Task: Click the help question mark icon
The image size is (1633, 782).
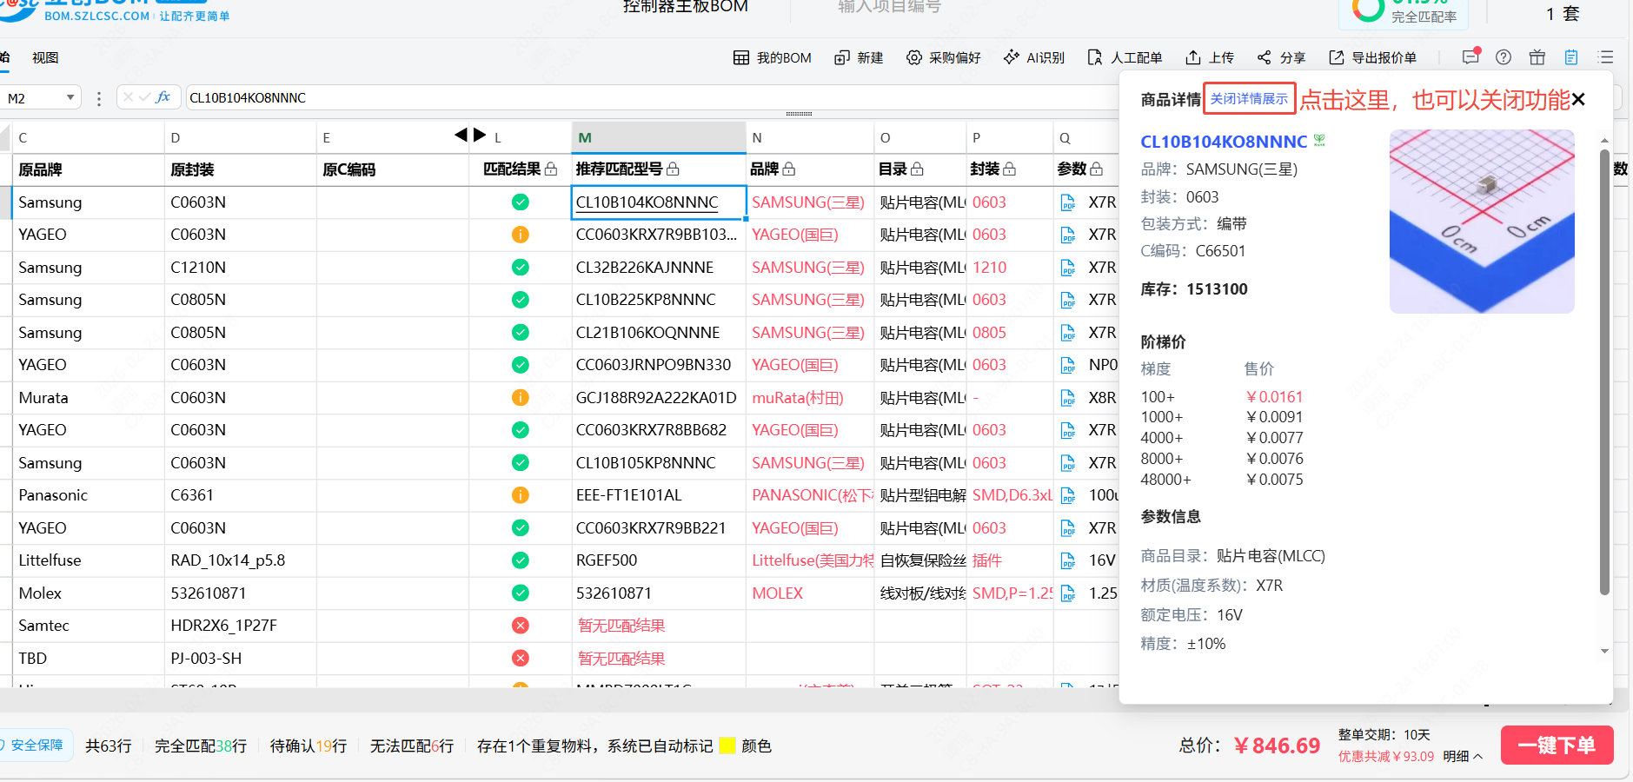Action: click(1504, 57)
